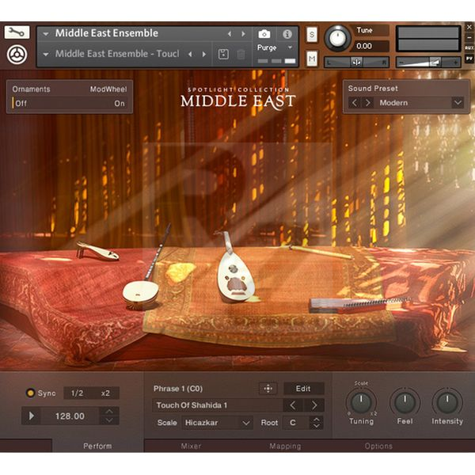Click the phrase drag-to-MIDI icon
The image size is (475, 475).
[x=268, y=389]
